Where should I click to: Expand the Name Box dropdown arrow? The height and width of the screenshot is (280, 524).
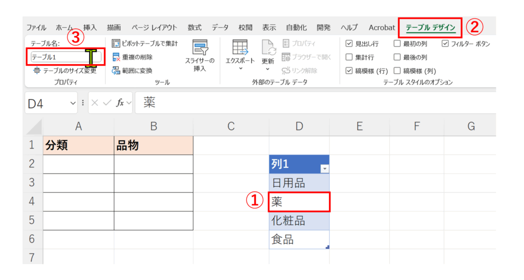pyautogui.click(x=73, y=103)
